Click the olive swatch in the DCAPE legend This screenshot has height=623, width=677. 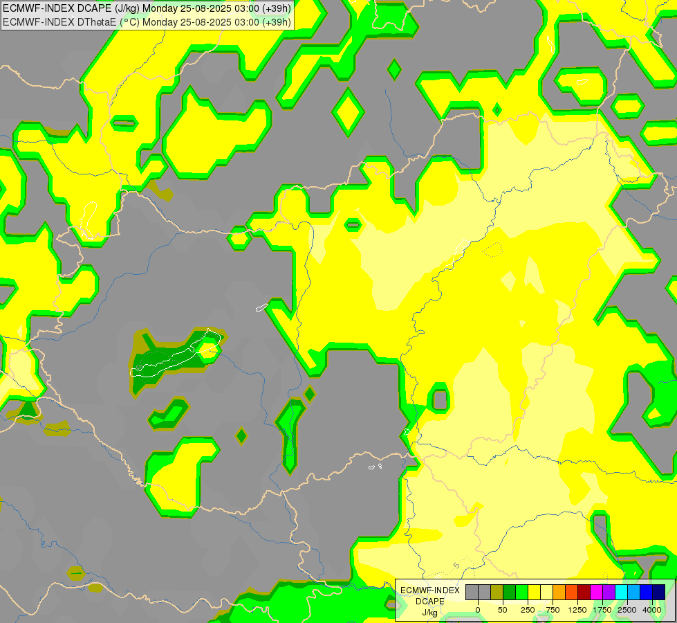(x=497, y=592)
